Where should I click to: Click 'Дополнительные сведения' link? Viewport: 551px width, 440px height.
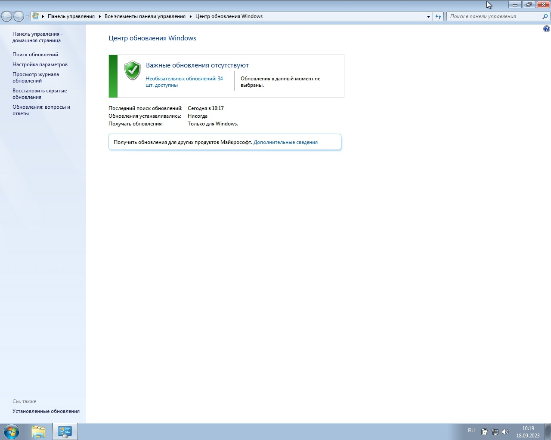285,142
